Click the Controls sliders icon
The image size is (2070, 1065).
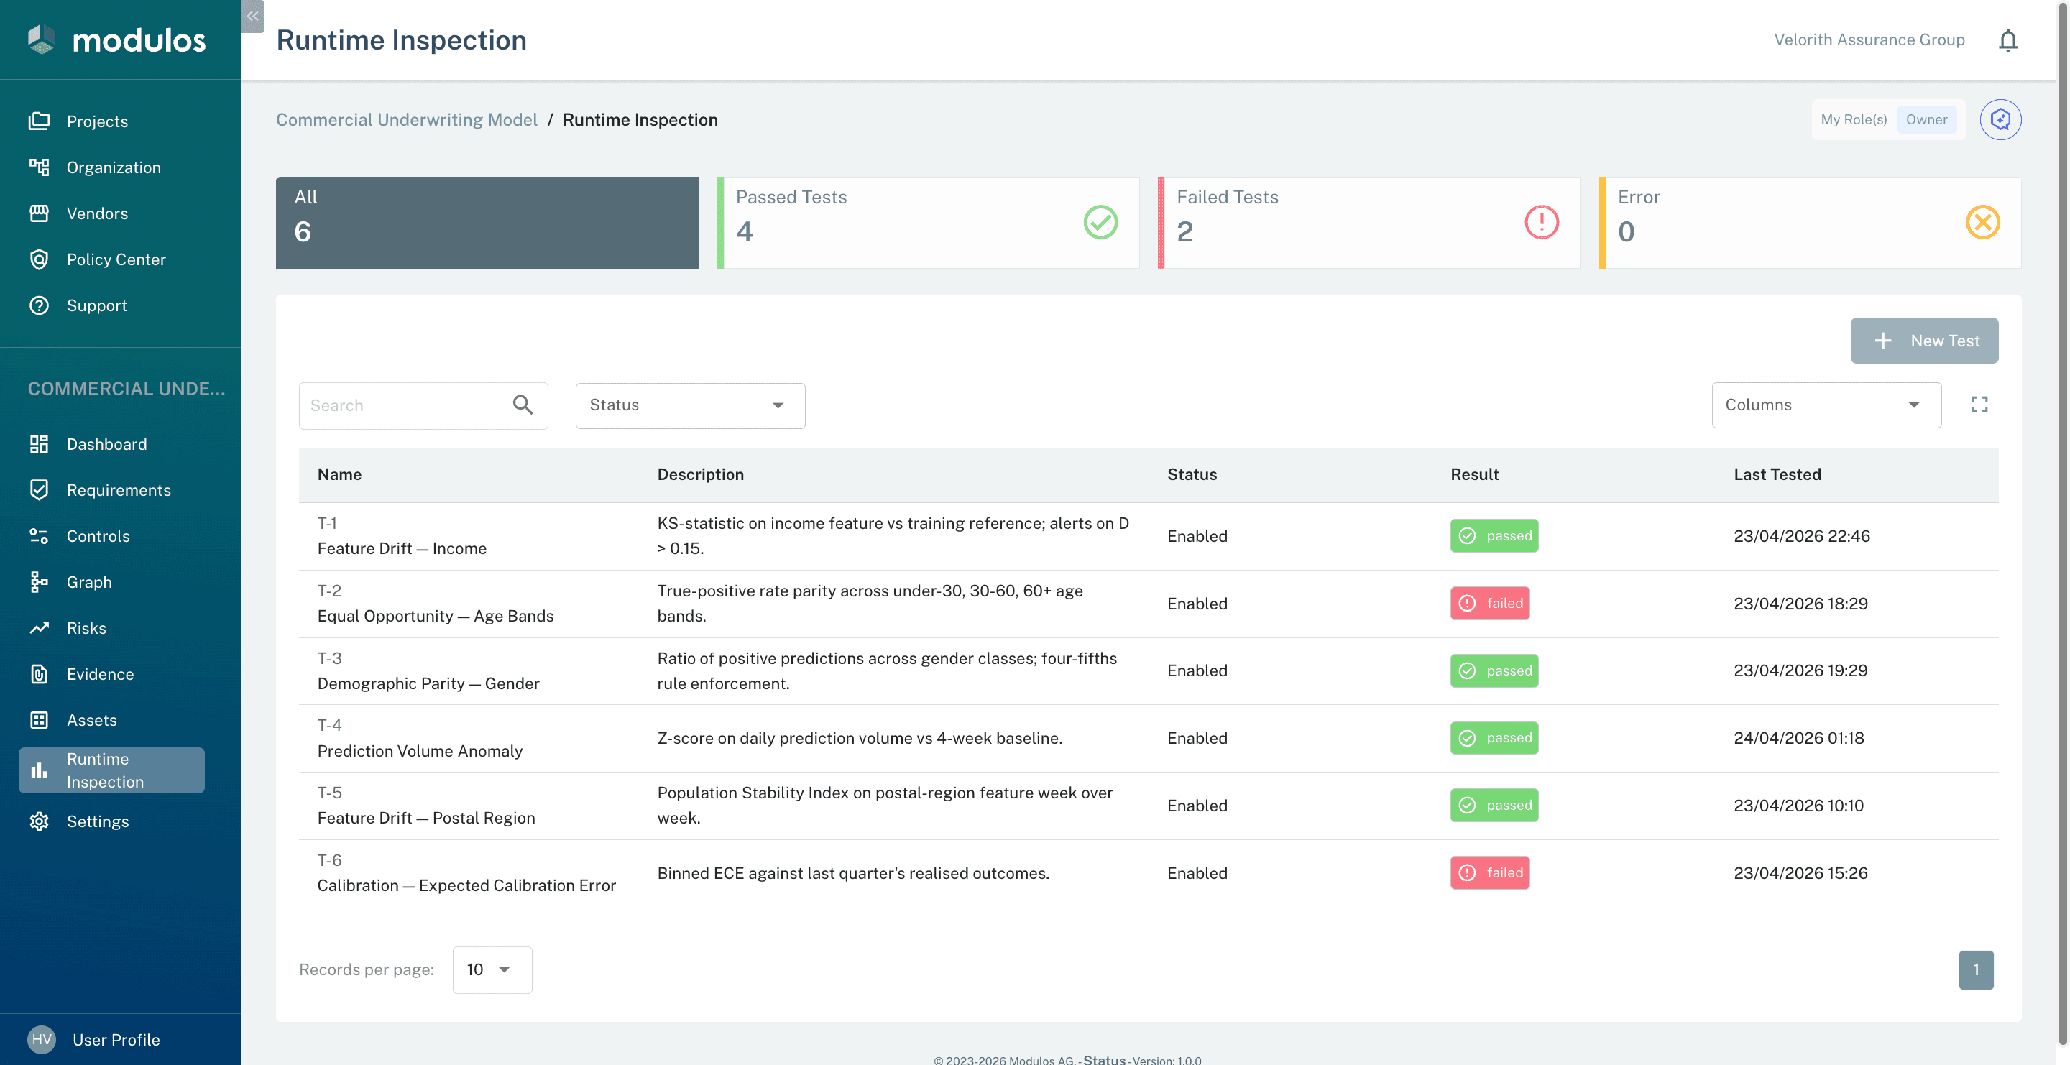click(x=40, y=535)
